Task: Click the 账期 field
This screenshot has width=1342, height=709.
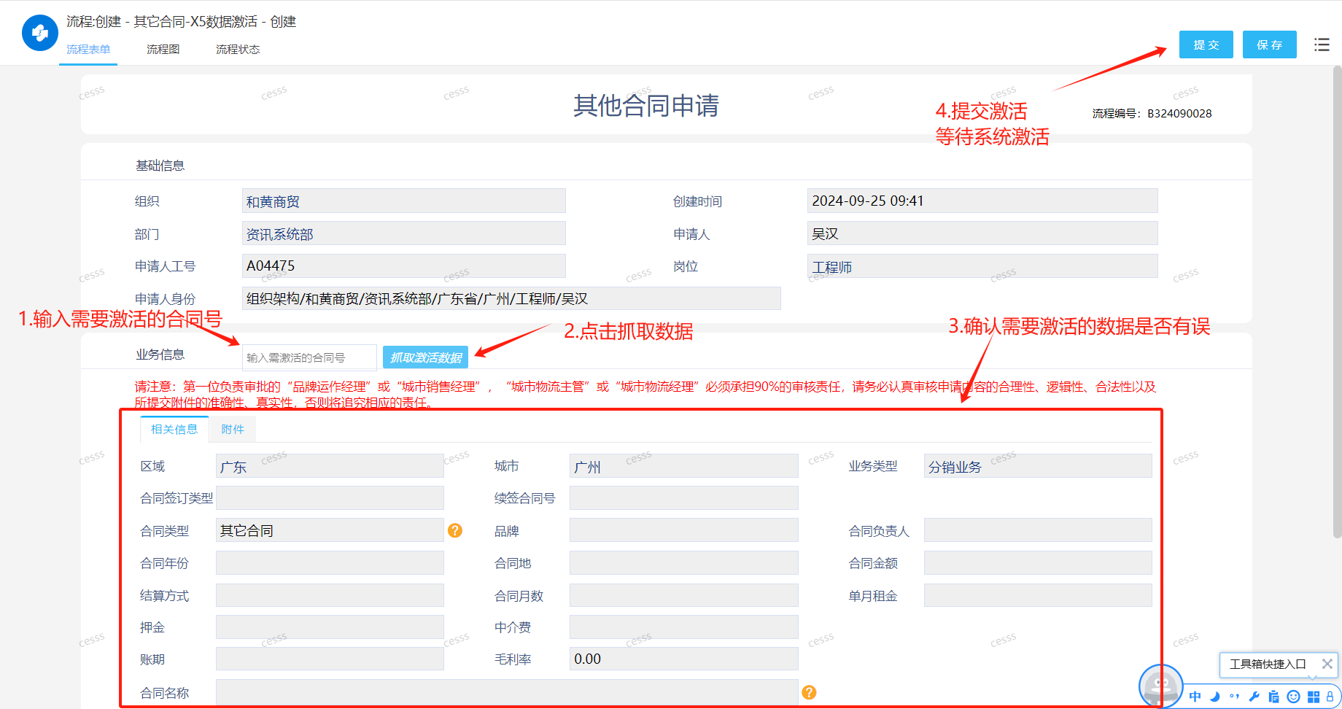Action: [330, 659]
